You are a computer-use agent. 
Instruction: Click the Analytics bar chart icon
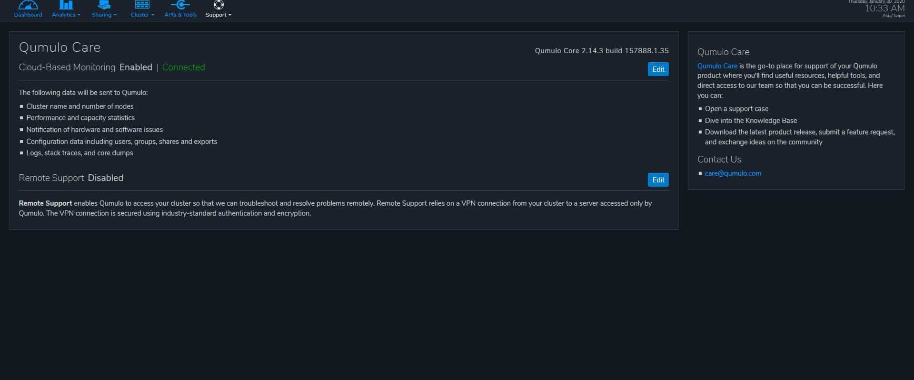tap(66, 5)
